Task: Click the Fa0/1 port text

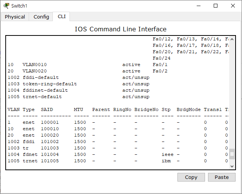Action: (x=160, y=65)
